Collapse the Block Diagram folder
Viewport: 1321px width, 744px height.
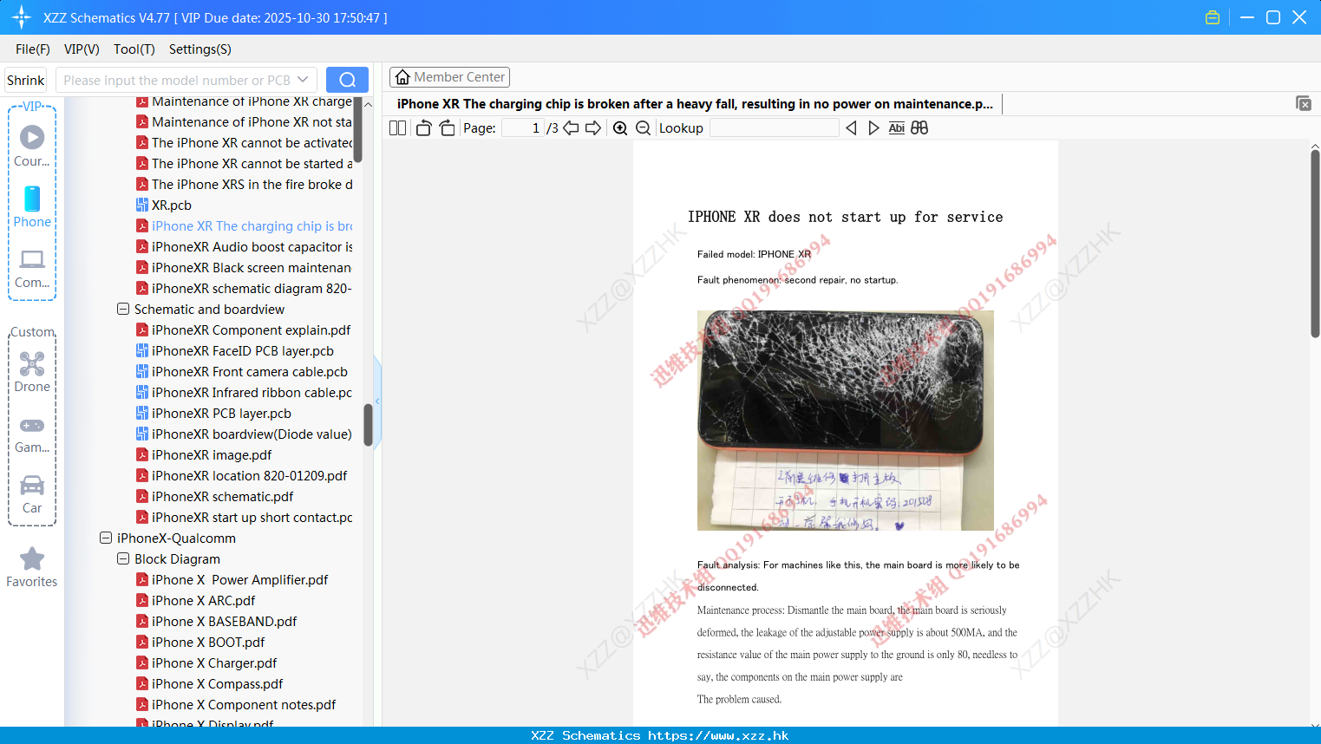(x=123, y=559)
